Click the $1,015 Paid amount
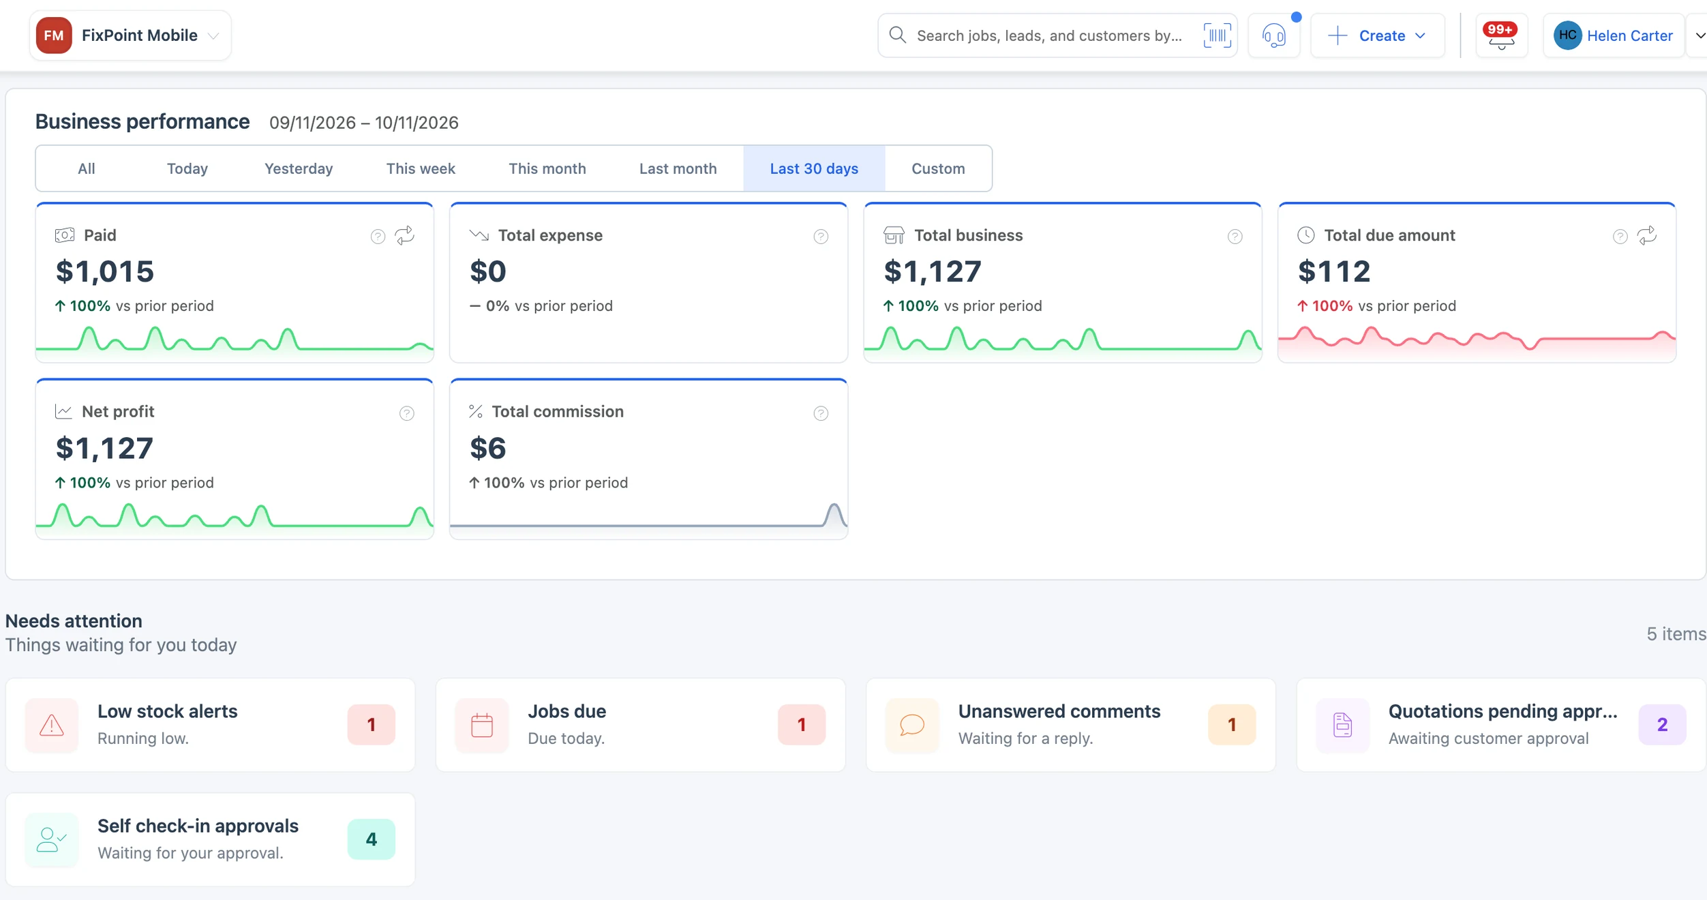1707x900 pixels. click(105, 271)
